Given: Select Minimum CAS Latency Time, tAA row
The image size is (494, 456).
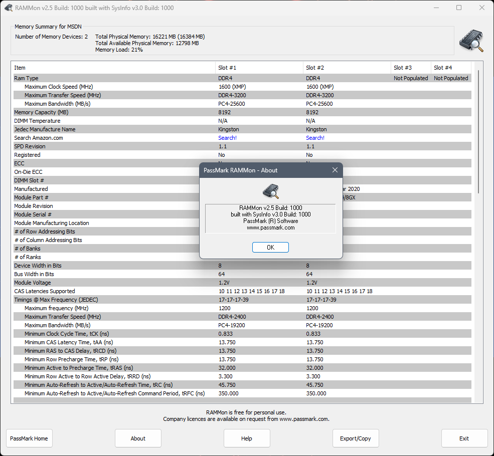Looking at the screenshot, I should [x=242, y=342].
